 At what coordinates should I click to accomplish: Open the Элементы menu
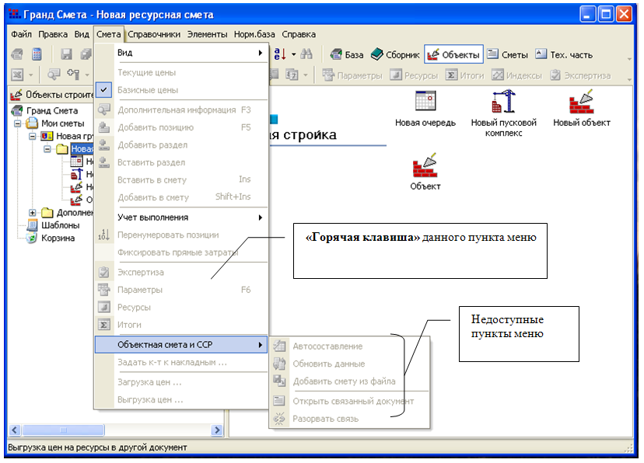[x=208, y=34]
